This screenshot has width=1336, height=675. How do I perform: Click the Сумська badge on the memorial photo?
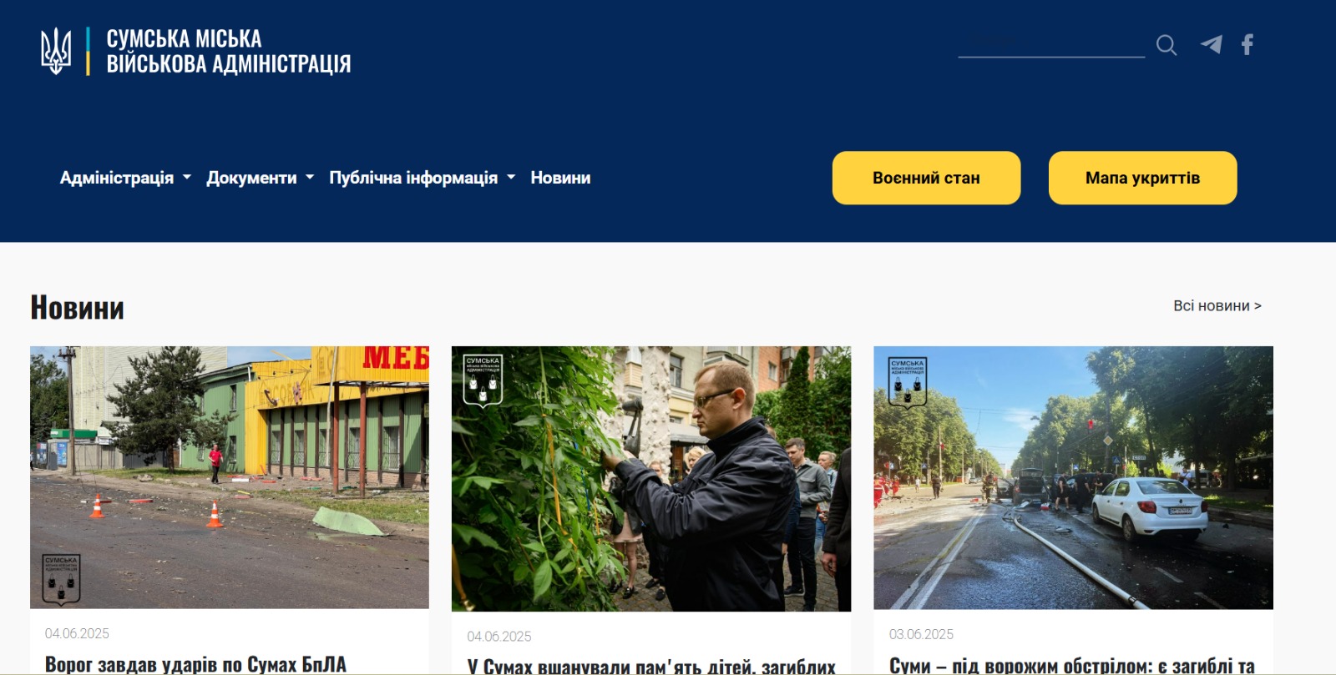483,380
